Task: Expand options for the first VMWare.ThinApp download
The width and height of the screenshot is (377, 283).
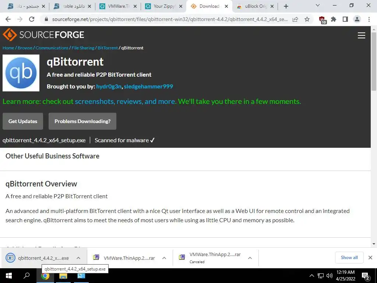Action: click(164, 258)
